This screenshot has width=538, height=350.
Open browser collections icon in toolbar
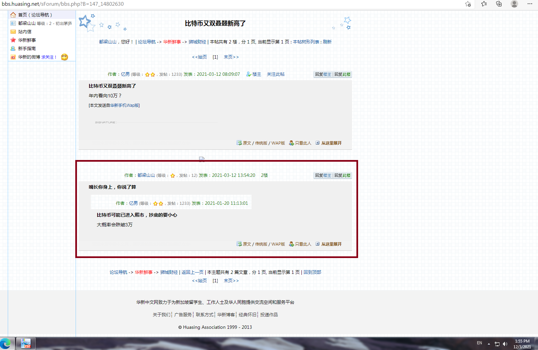pyautogui.click(x=499, y=4)
